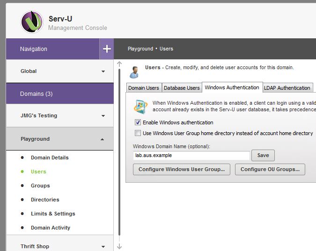Click the Users person icon
This screenshot has height=251, width=316.
point(134,72)
